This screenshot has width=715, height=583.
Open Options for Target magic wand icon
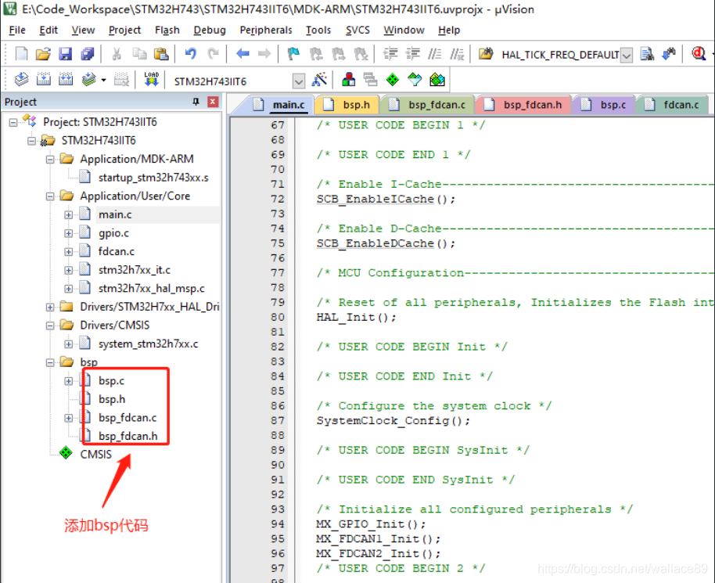[x=319, y=80]
